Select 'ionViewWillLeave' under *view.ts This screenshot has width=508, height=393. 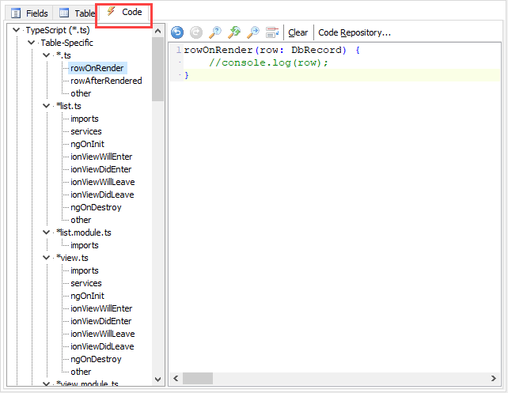click(103, 334)
